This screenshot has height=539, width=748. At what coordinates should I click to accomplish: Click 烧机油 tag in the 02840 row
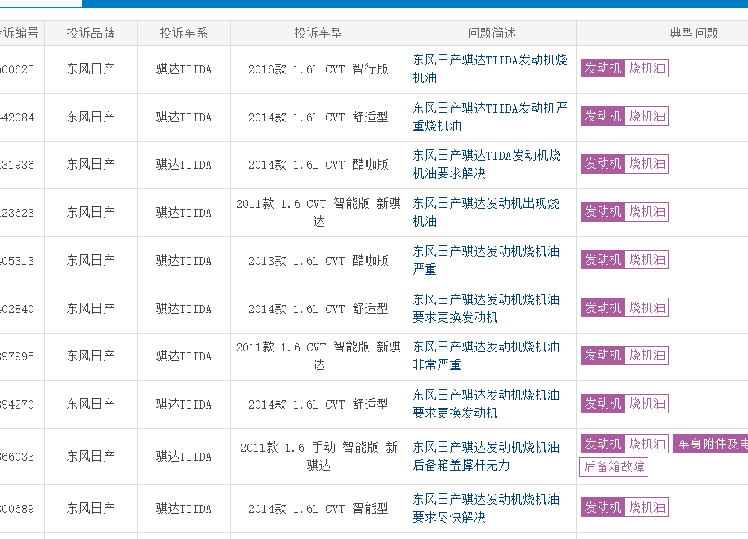click(647, 307)
